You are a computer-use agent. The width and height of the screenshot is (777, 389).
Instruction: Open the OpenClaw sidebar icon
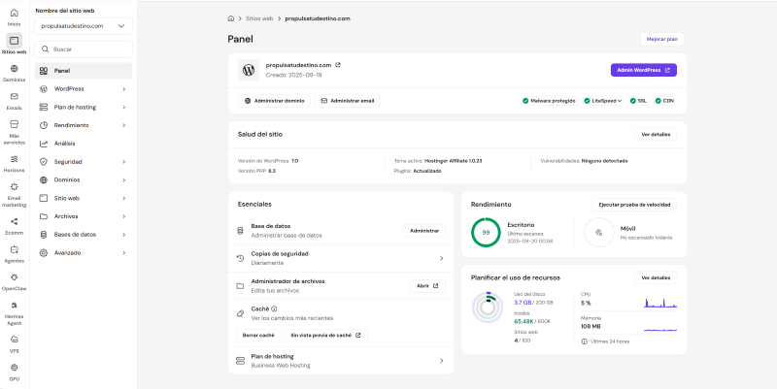(14, 277)
